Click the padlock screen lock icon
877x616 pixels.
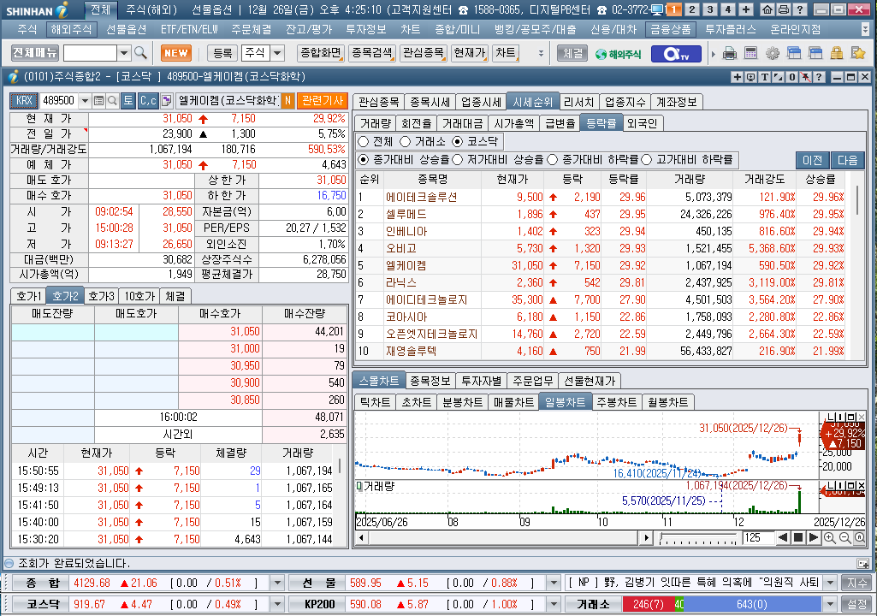coord(837,53)
